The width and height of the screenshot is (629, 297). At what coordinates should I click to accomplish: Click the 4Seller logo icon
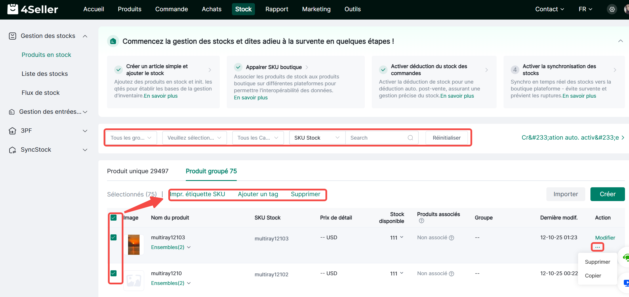(x=13, y=9)
